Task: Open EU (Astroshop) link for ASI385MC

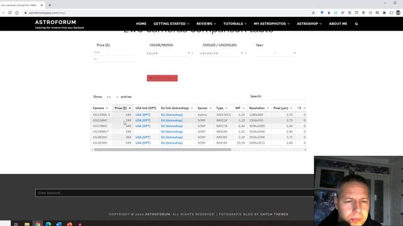Action: tap(172, 137)
